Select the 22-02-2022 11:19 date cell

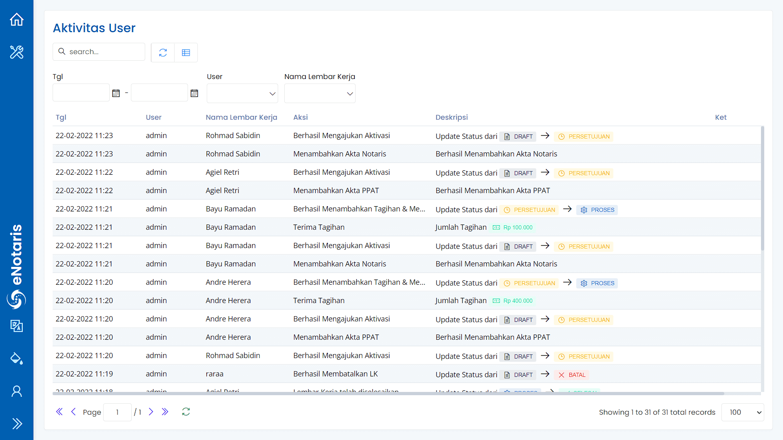tap(84, 374)
